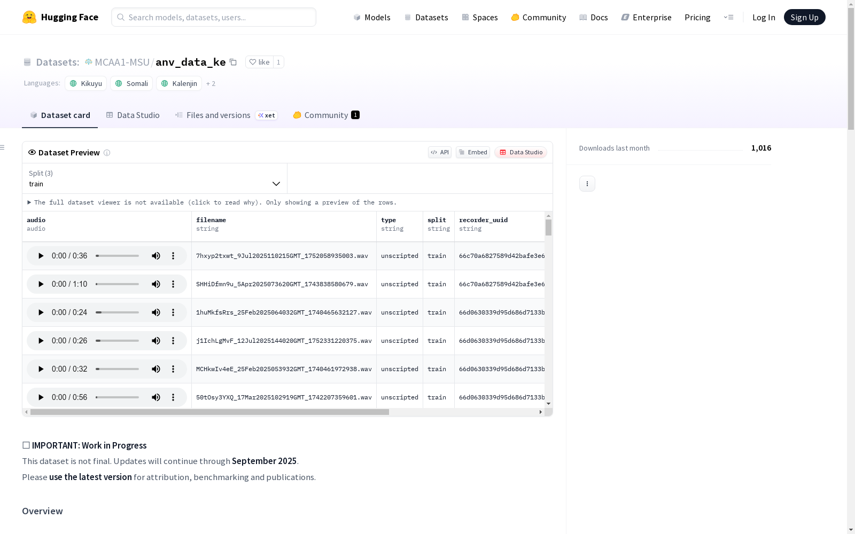Click the Embed button
This screenshot has height=534, width=855.
point(473,152)
